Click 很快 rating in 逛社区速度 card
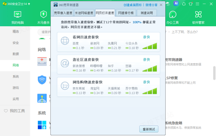 [147, 60]
